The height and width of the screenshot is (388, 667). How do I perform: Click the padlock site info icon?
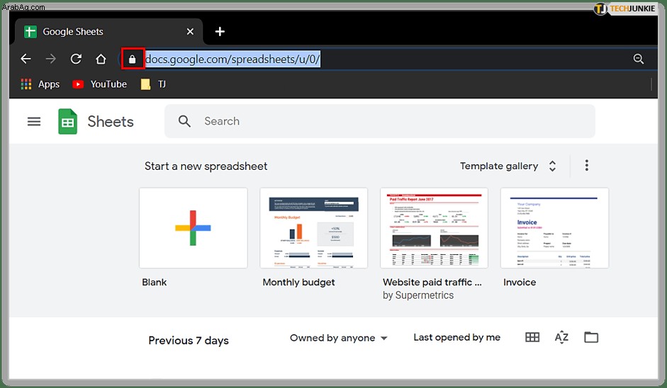pos(133,59)
